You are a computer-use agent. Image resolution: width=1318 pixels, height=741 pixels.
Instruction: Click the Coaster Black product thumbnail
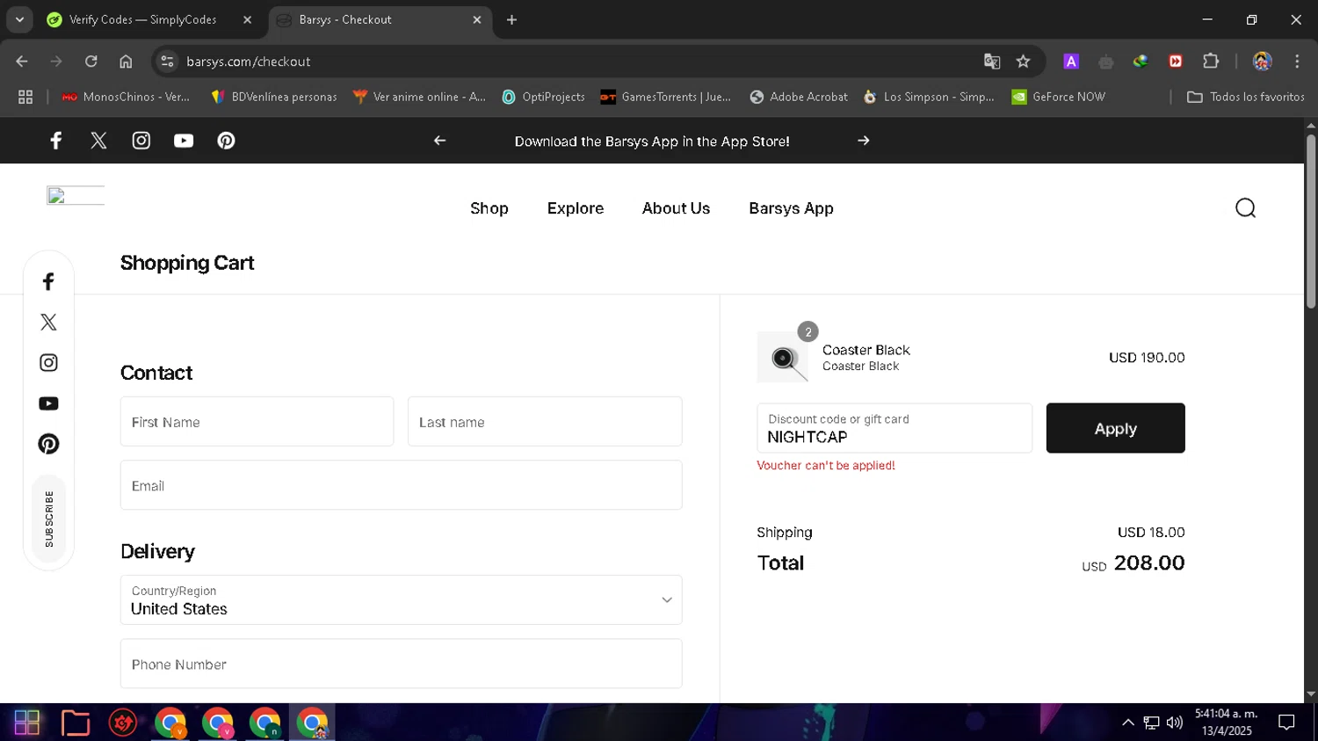click(x=783, y=357)
